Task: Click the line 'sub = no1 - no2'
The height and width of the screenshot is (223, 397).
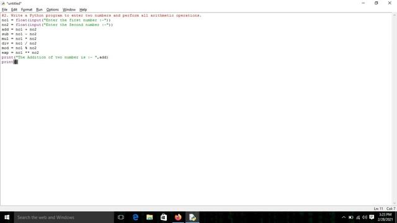Action: (19, 34)
